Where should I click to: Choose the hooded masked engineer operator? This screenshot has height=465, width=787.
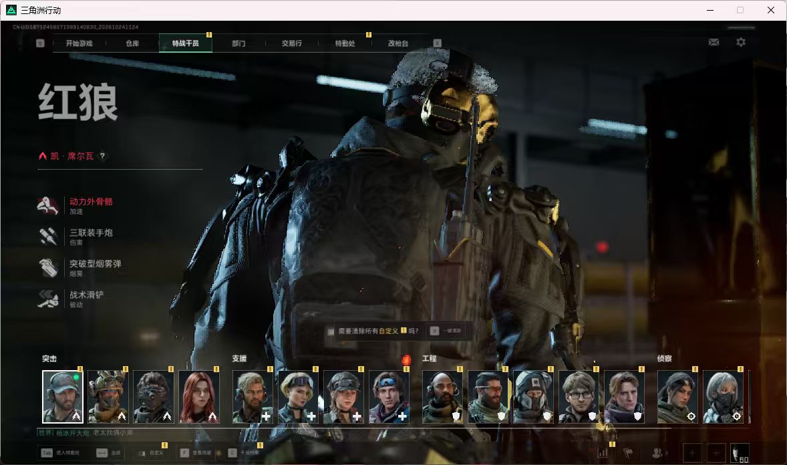pos(533,397)
